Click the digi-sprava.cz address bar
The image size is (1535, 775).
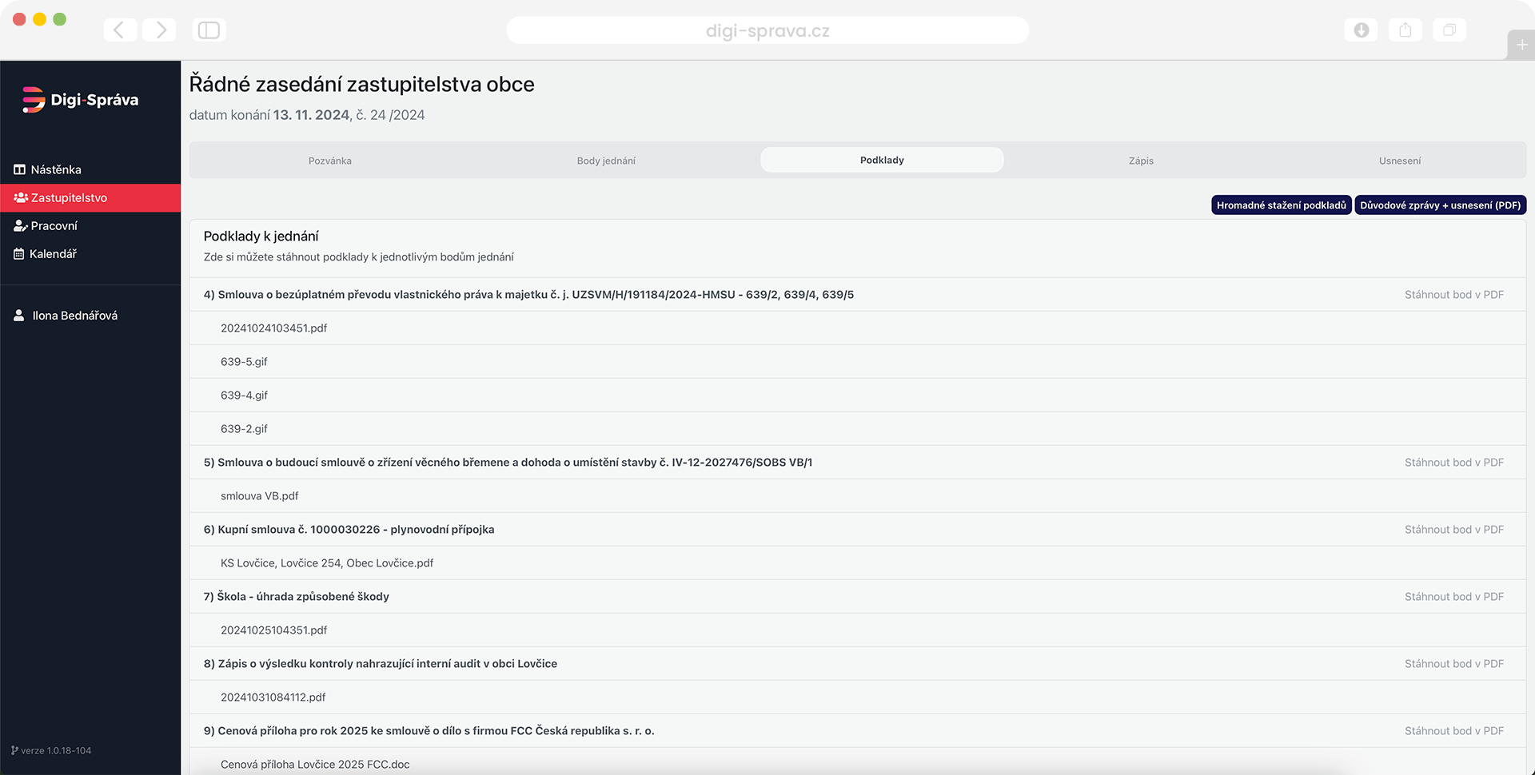[767, 31]
